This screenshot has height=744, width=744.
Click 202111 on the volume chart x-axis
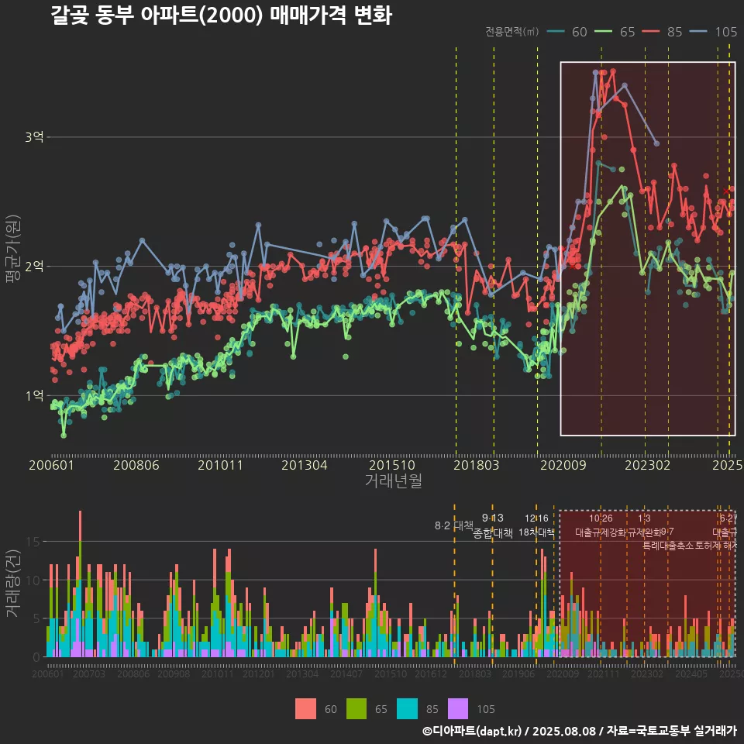tap(604, 673)
